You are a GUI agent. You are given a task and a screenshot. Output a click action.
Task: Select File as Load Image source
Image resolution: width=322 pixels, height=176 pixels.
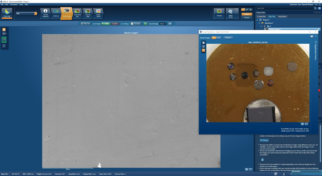pyautogui.click(x=214, y=38)
